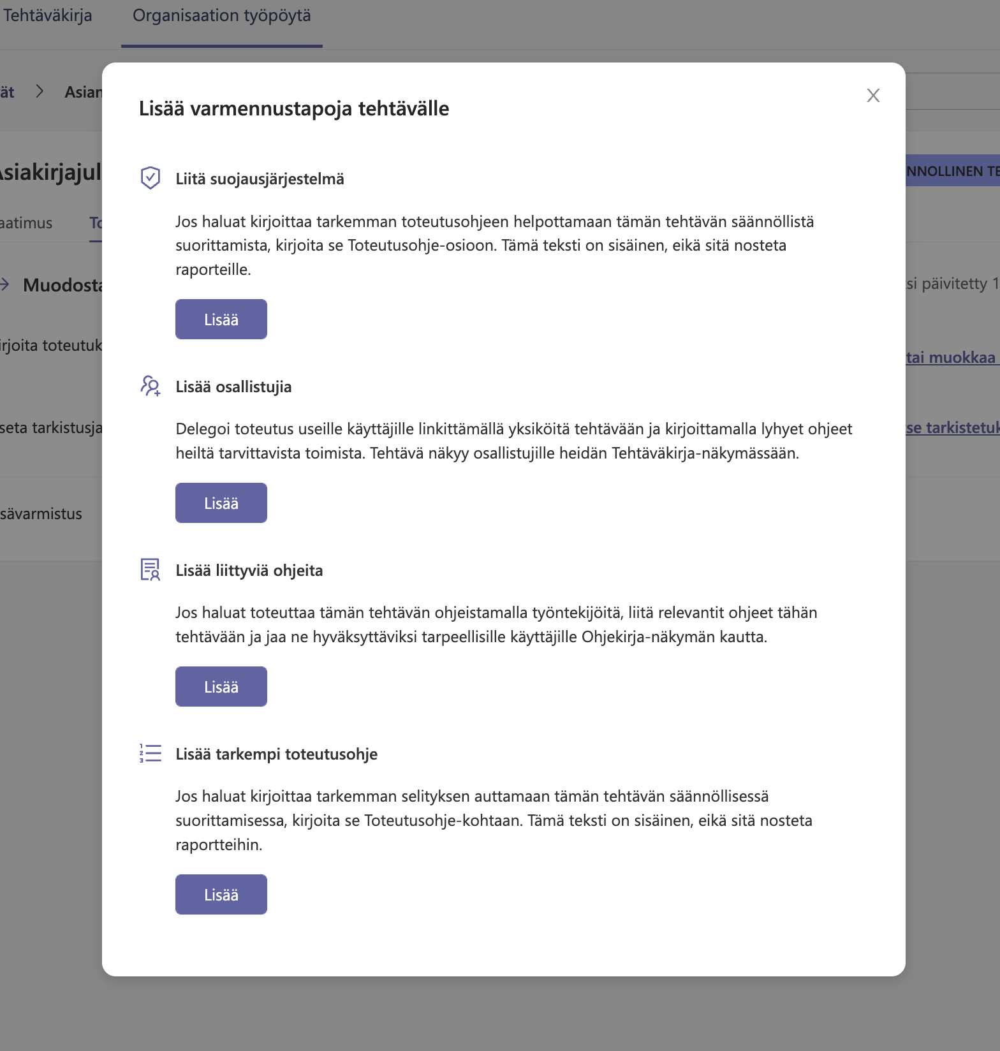
Task: Click the numbered-list icon beside Lisää tarkempi toteutusohje
Action: pyautogui.click(x=151, y=753)
